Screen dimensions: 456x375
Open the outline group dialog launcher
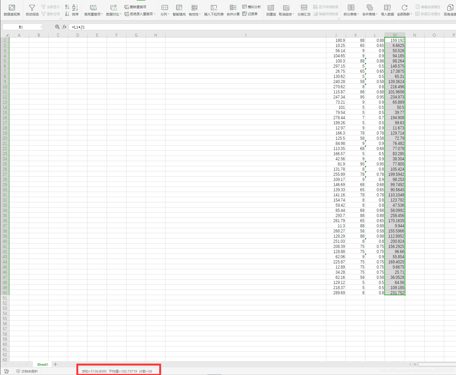point(338,18)
